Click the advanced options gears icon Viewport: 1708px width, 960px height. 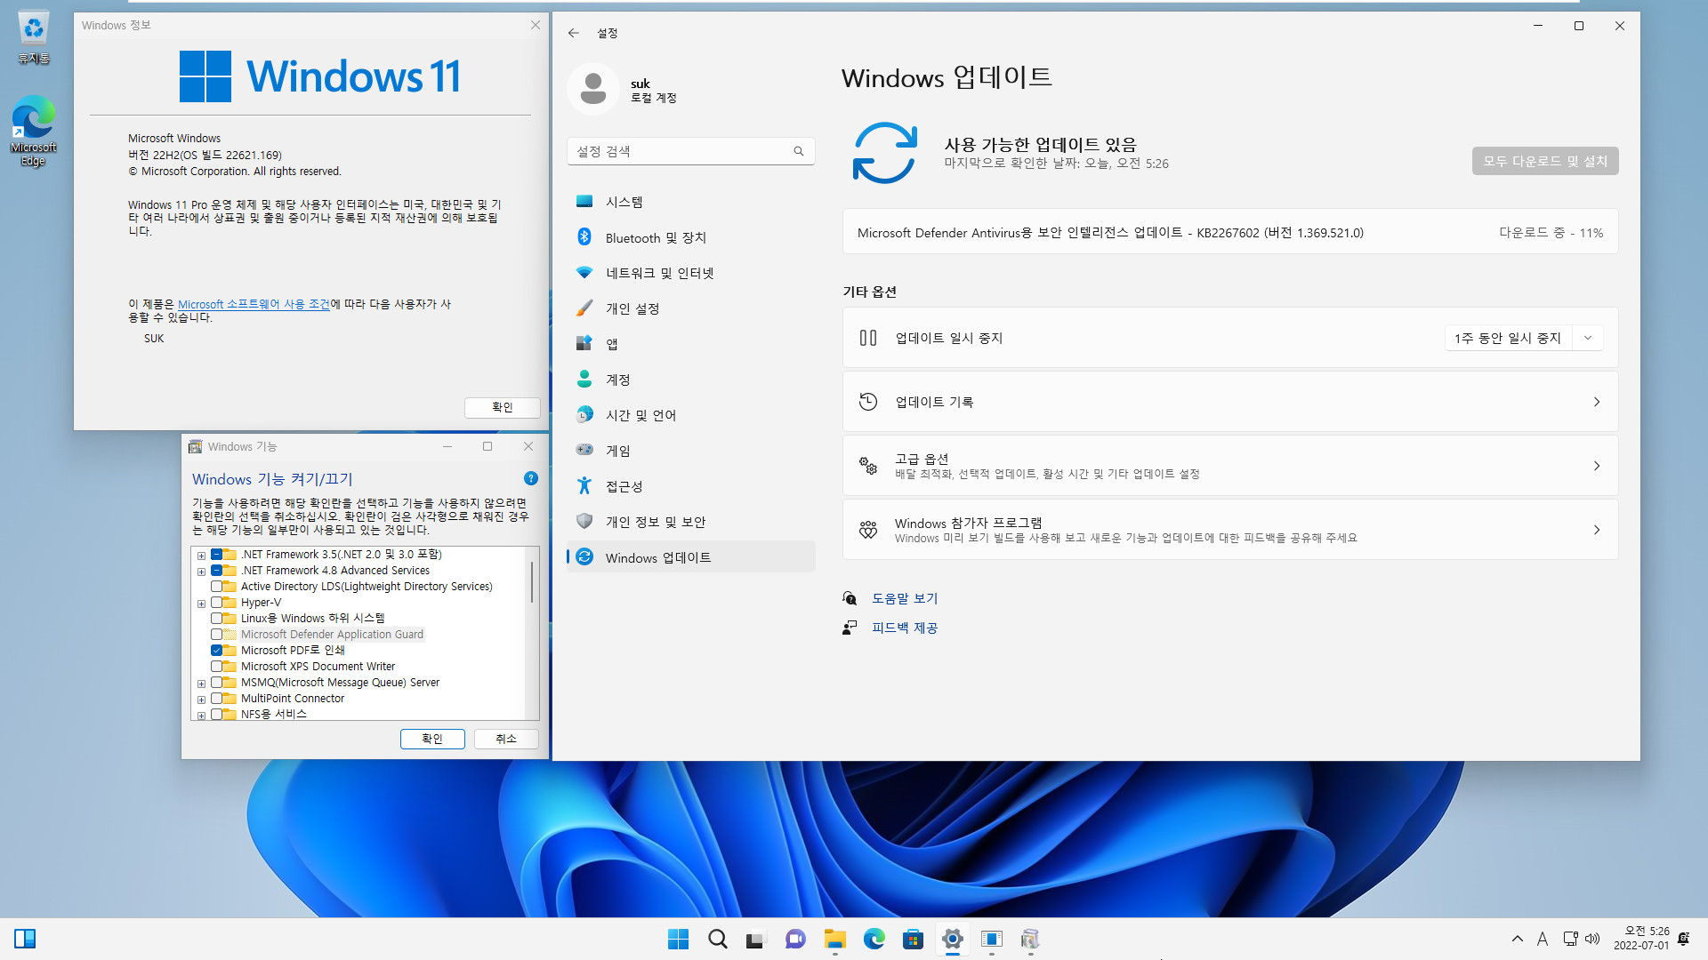coord(868,466)
